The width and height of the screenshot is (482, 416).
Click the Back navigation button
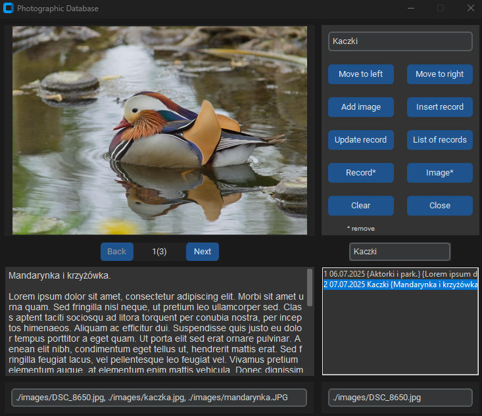tap(116, 252)
